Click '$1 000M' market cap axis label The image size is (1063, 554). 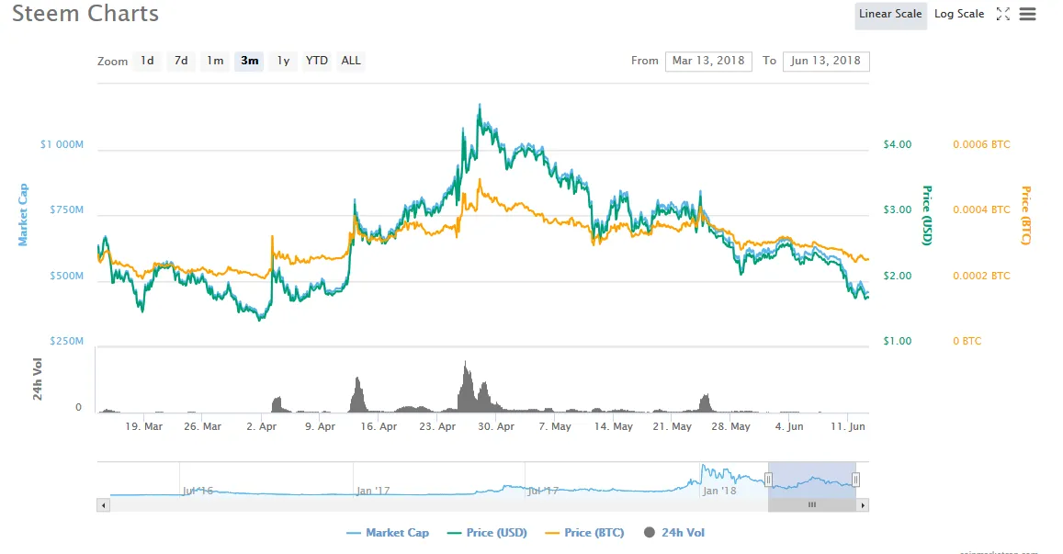click(x=62, y=144)
